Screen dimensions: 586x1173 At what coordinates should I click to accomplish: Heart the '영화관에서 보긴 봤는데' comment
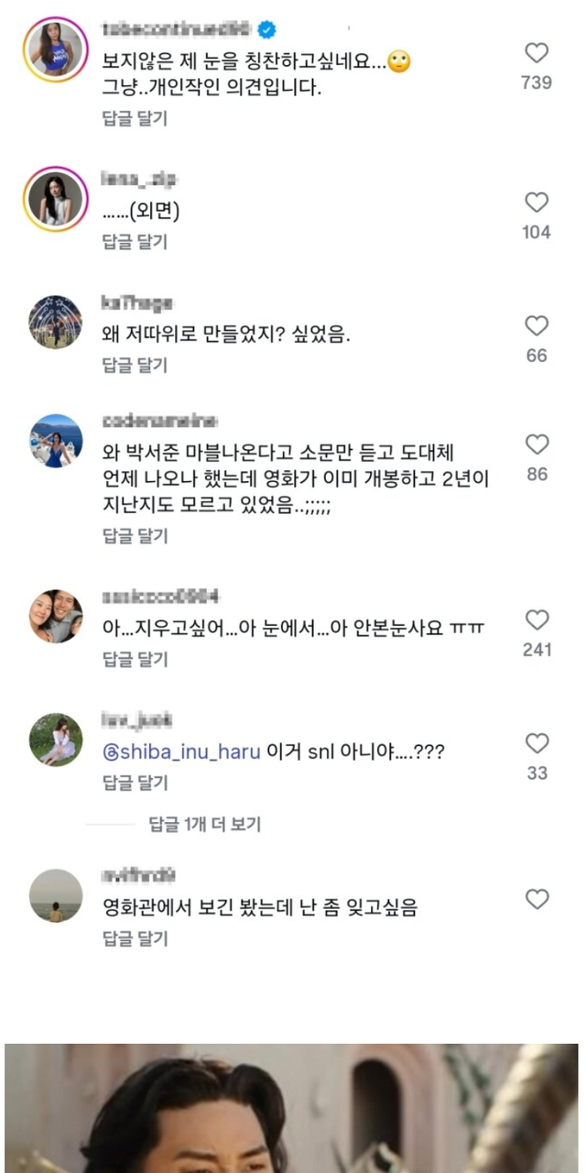click(x=537, y=900)
